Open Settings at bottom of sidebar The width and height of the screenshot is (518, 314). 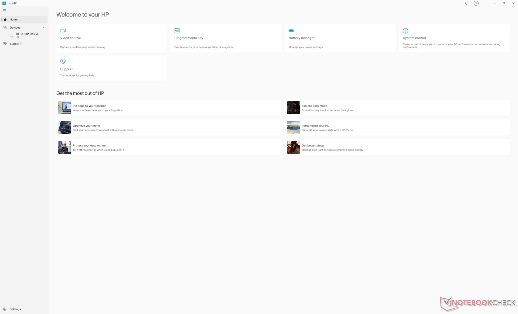(x=15, y=309)
